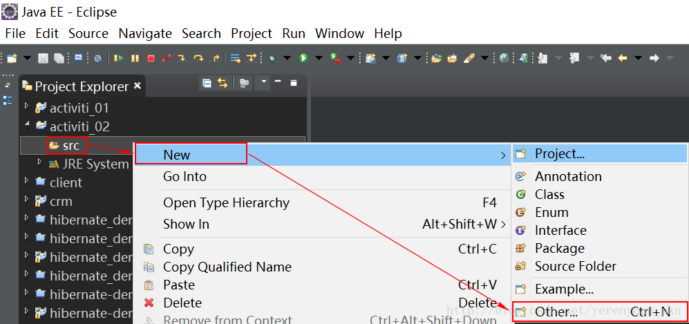Click the Resume debug icon

tap(119, 58)
